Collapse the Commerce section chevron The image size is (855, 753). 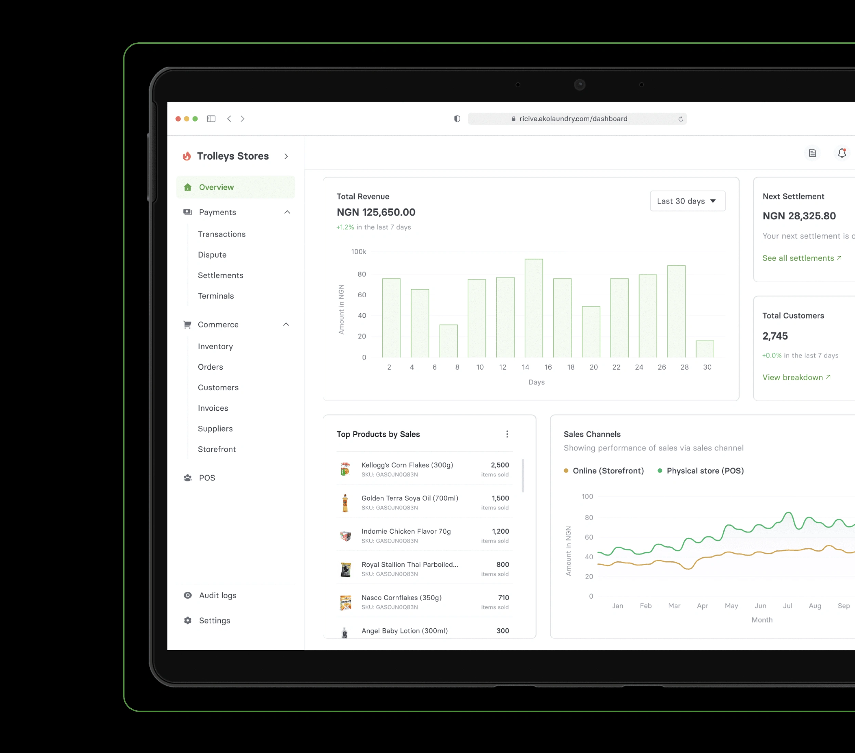tap(288, 325)
